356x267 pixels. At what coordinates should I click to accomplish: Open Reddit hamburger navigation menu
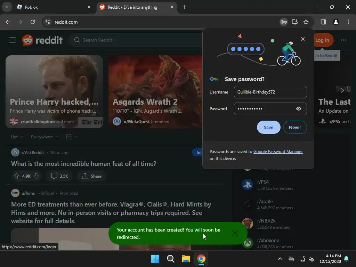coord(13,40)
